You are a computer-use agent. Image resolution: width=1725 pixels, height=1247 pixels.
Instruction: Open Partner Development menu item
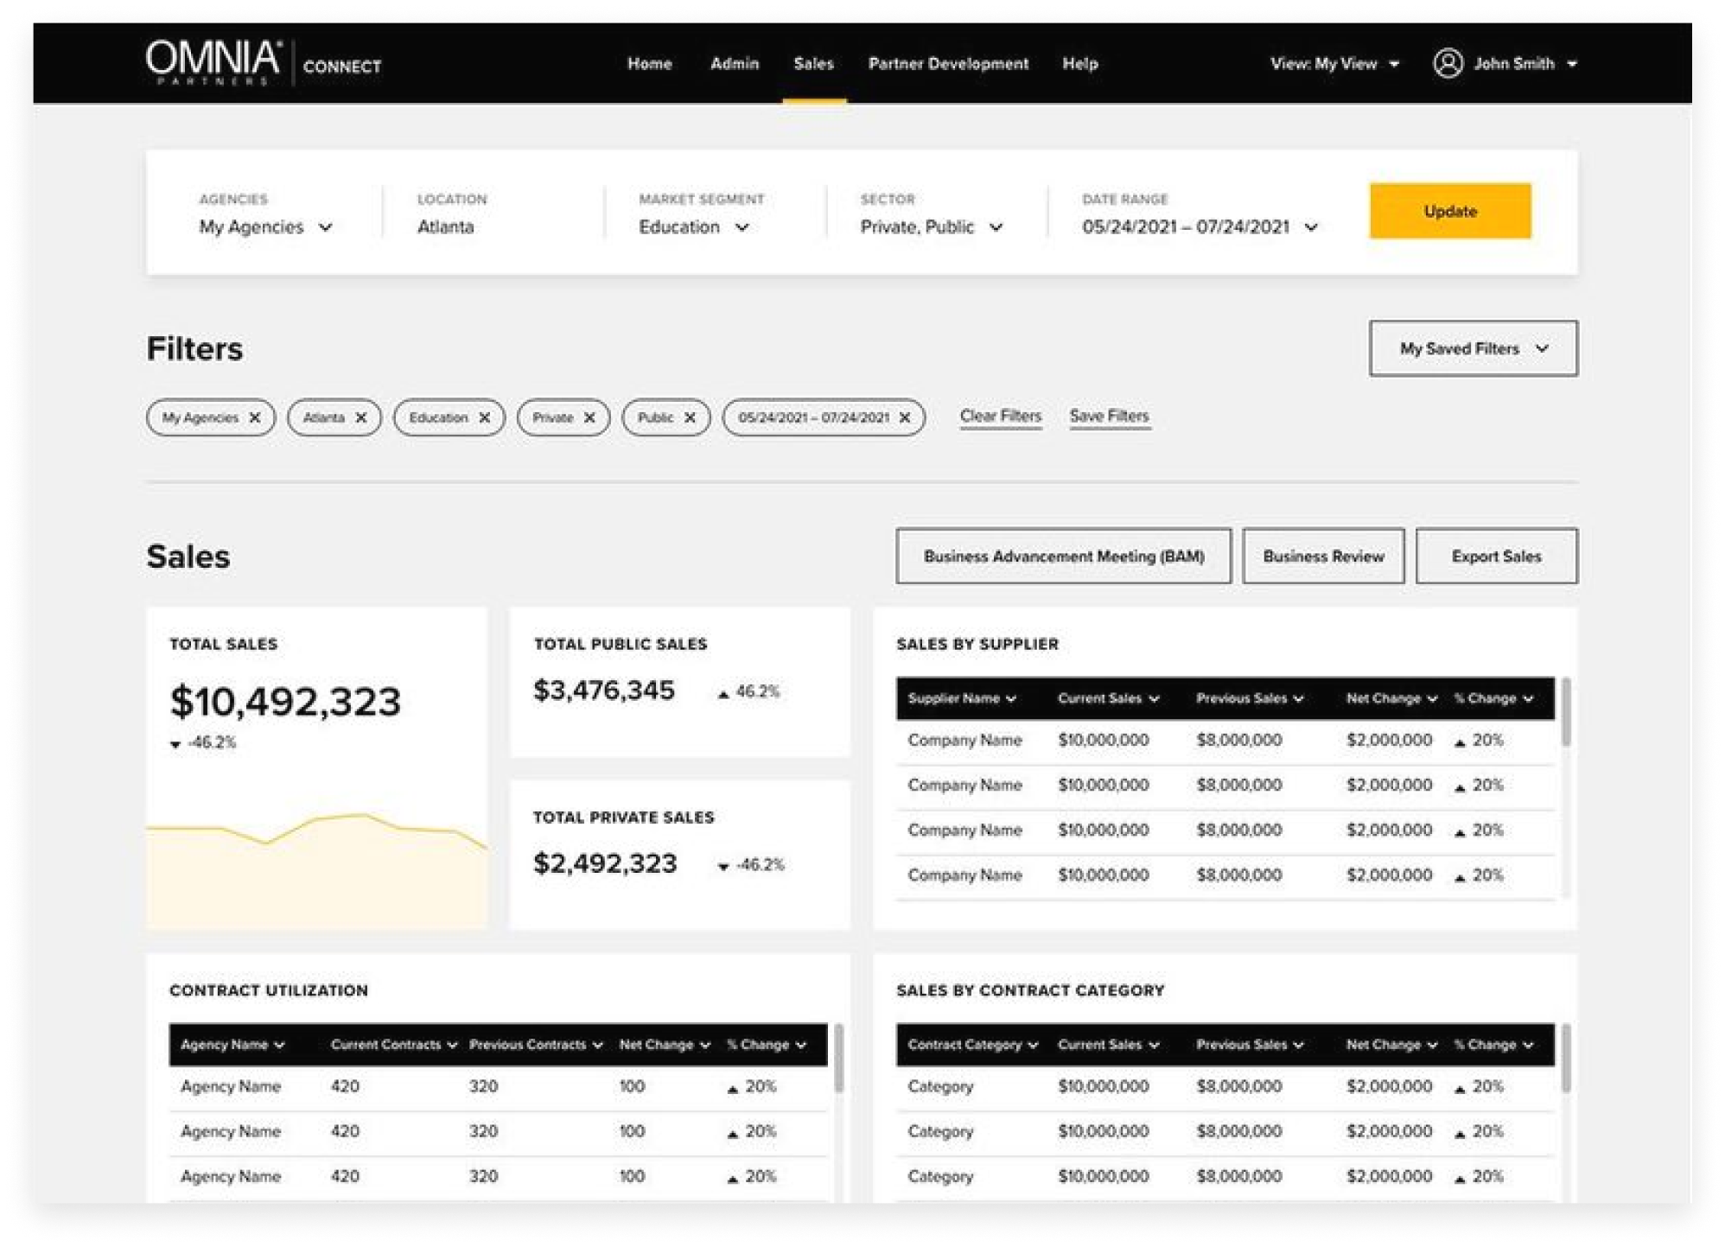[x=948, y=63]
